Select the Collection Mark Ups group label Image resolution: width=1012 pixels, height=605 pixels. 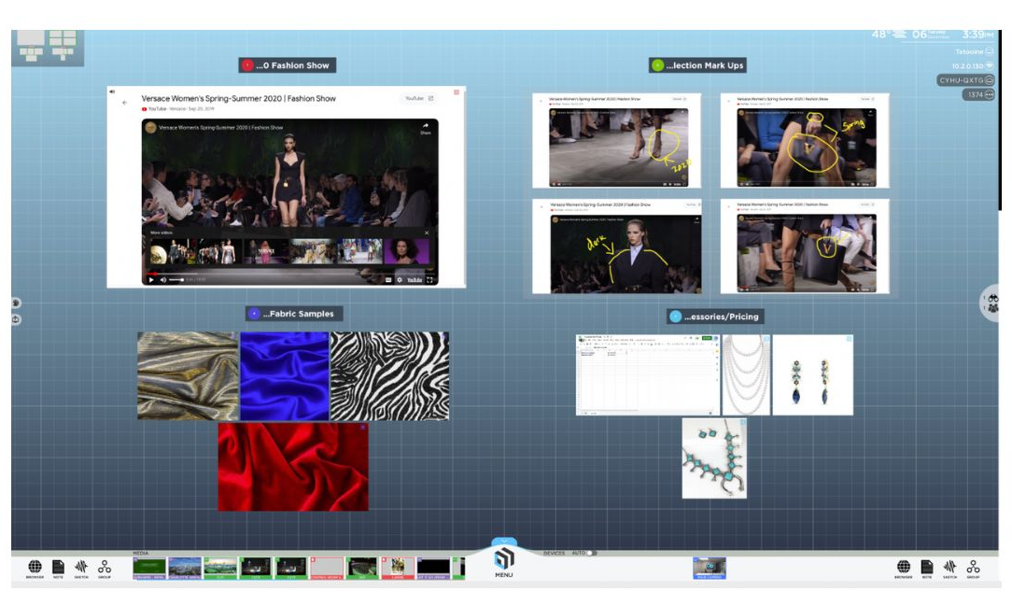[697, 65]
